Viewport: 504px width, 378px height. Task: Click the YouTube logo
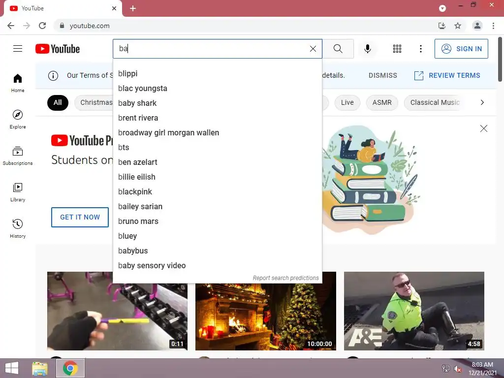coord(58,49)
